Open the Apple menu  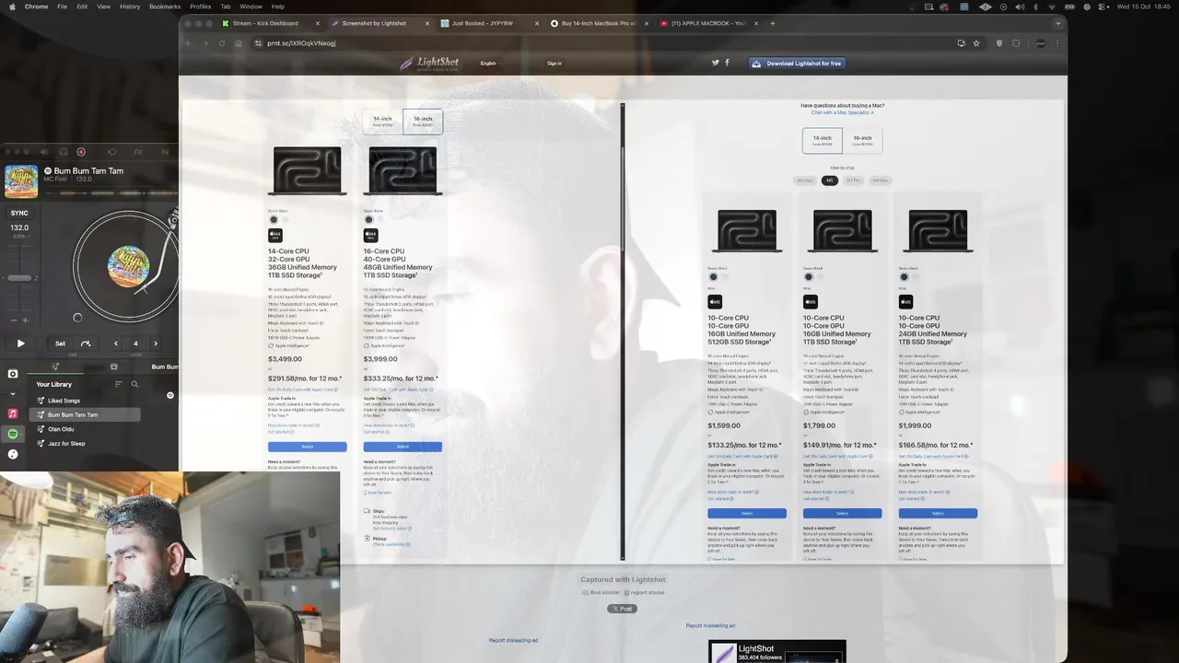click(11, 6)
